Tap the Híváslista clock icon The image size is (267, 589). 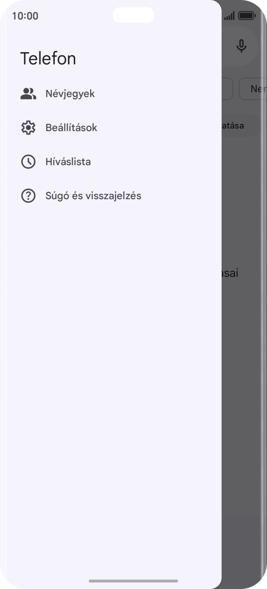[x=28, y=161]
